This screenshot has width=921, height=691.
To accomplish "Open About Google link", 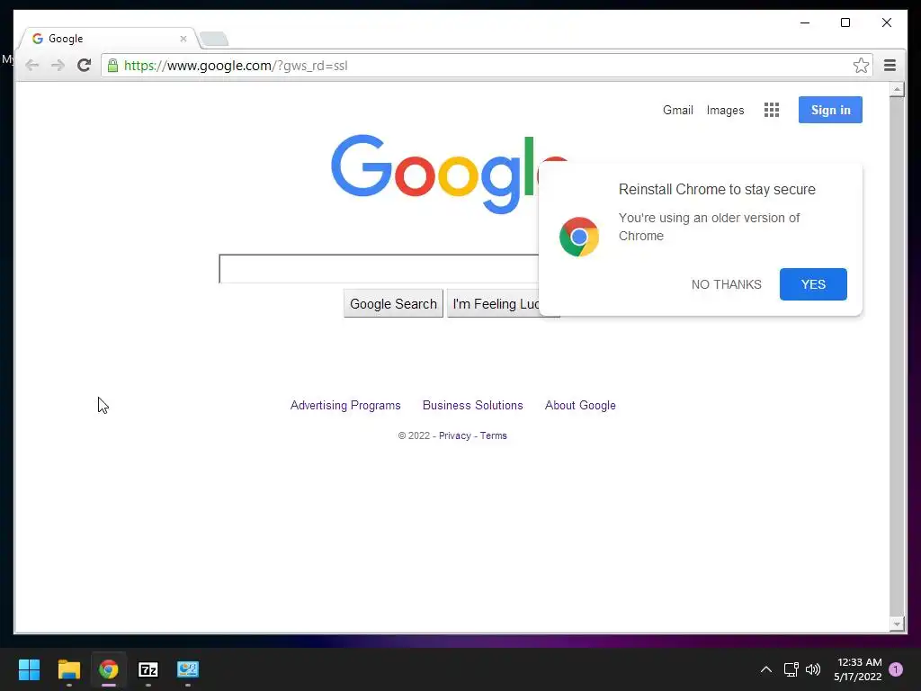I will [580, 406].
